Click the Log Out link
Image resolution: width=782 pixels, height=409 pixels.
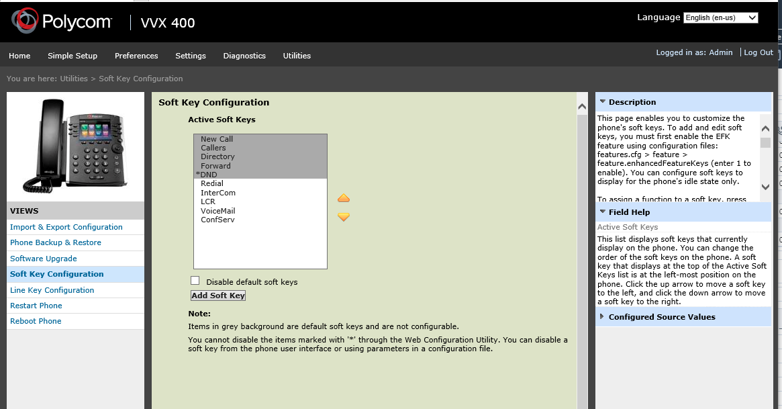(x=759, y=52)
